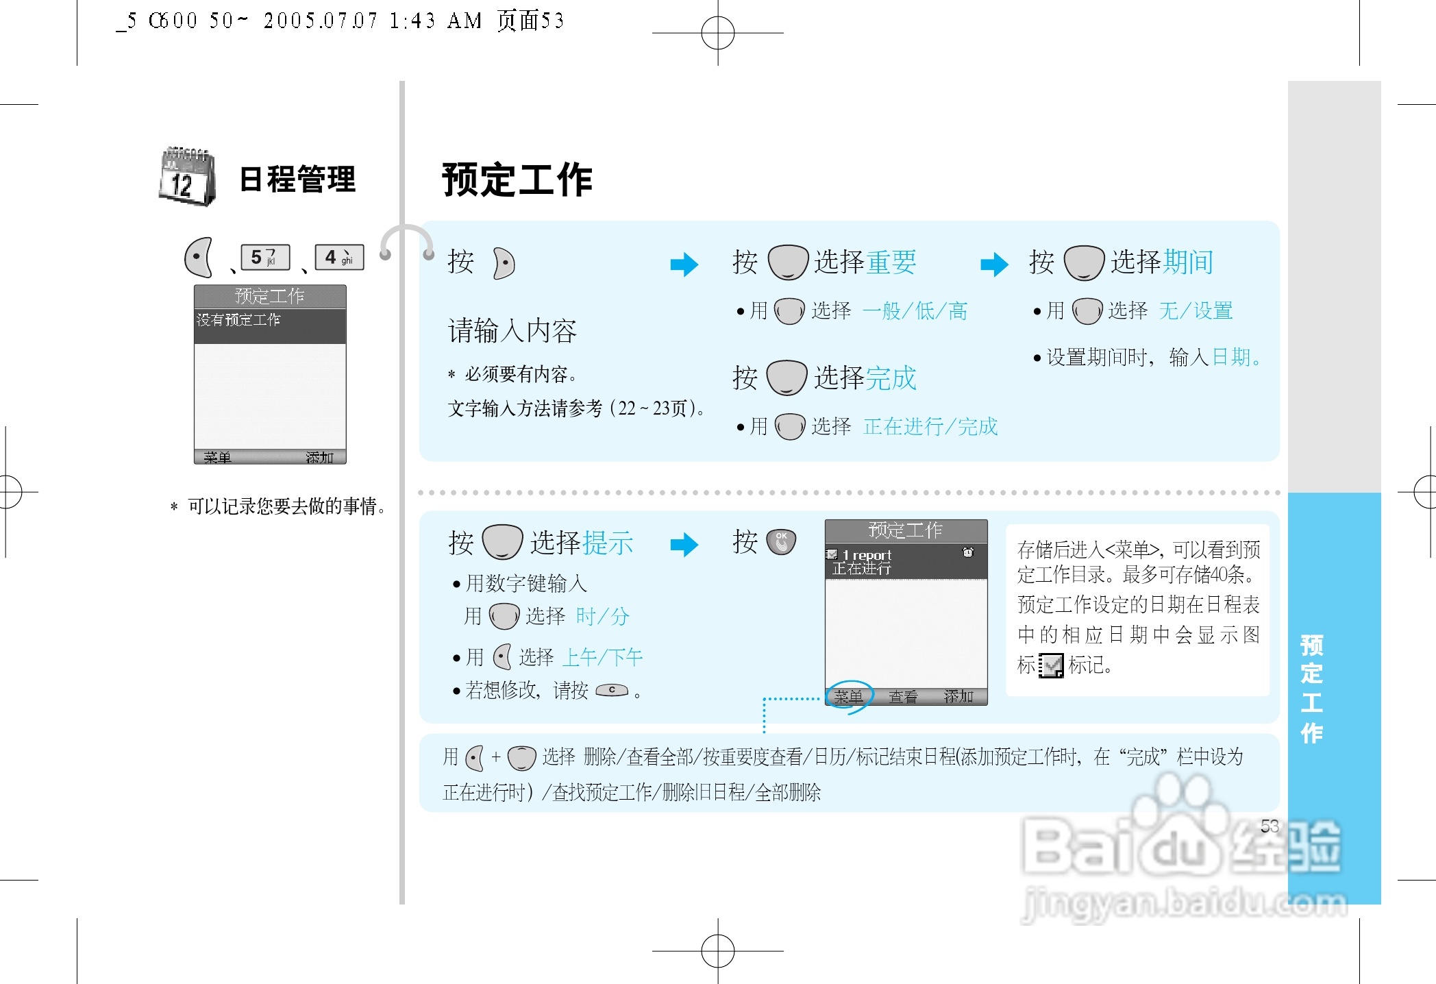Click the right-direction key icon after first 按
Screen dimensions: 1436x984
[x=504, y=263]
